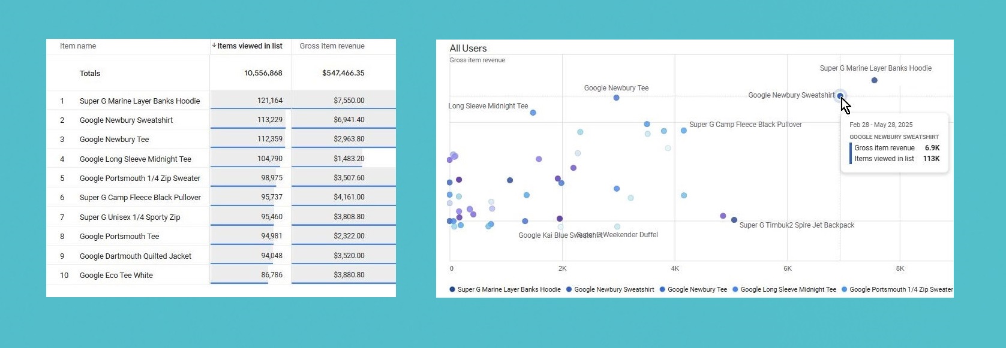
Task: Click the sort arrow beside Items viewed in list
Action: point(214,46)
